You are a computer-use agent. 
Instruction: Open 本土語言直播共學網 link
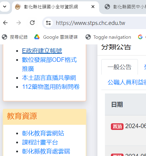point(49,78)
